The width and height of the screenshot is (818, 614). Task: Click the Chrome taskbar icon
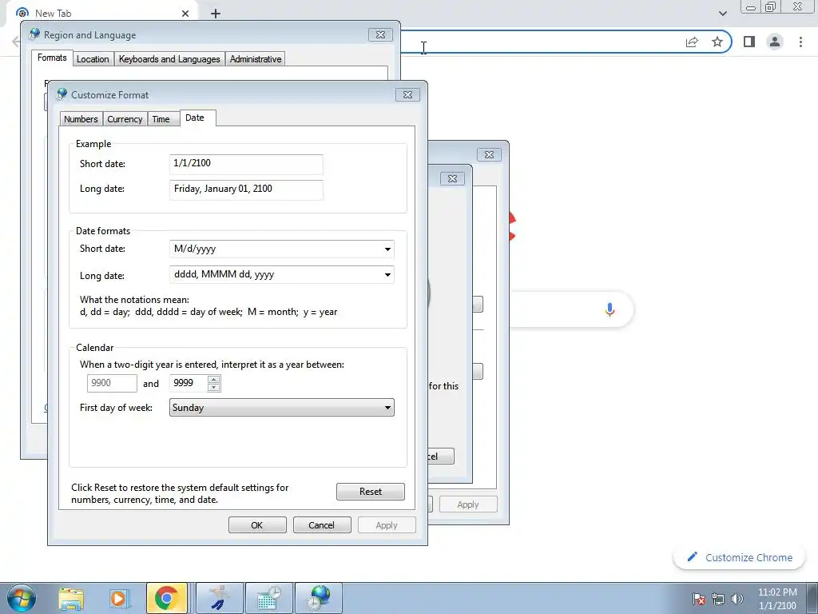166,598
